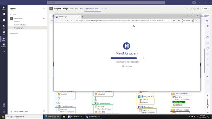Open tag tool in MindManager side panel
Viewport: 212px width, 119px height.
(208, 48)
